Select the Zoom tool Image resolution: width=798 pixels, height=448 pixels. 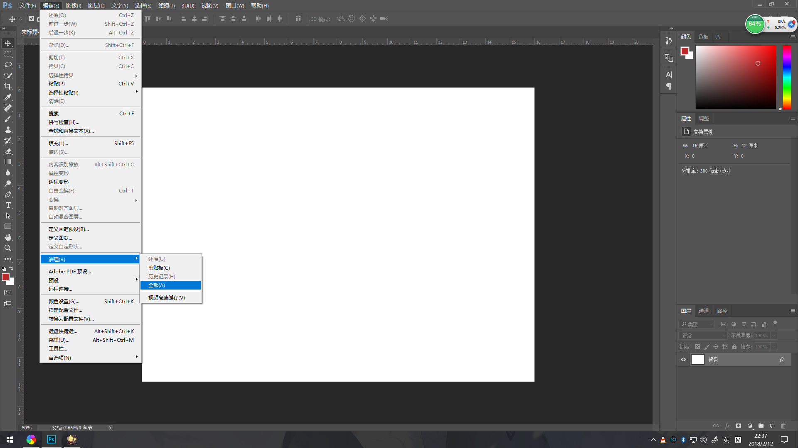(8, 248)
